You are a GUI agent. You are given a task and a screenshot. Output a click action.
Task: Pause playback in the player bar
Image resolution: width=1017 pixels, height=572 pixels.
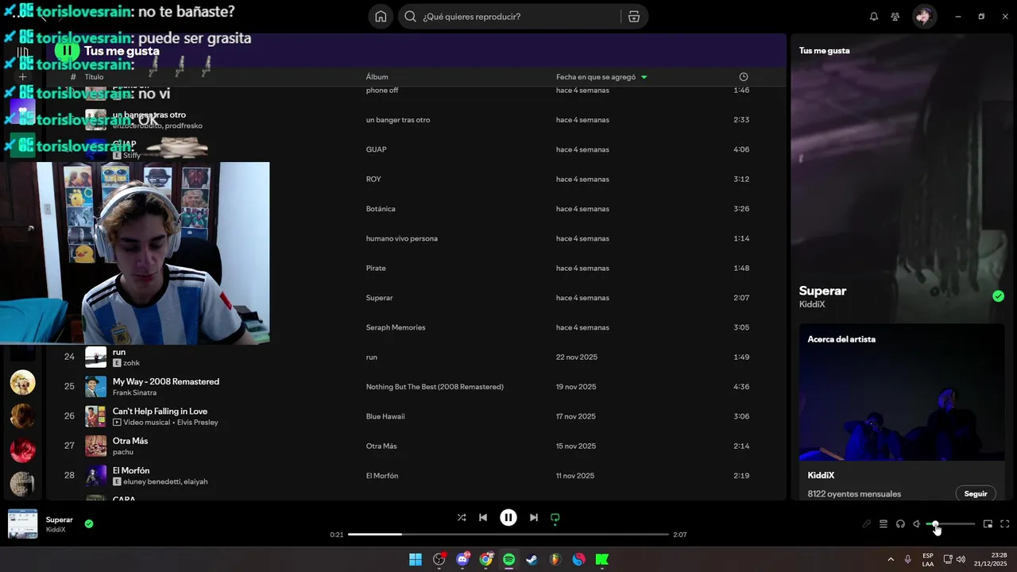pyautogui.click(x=508, y=517)
